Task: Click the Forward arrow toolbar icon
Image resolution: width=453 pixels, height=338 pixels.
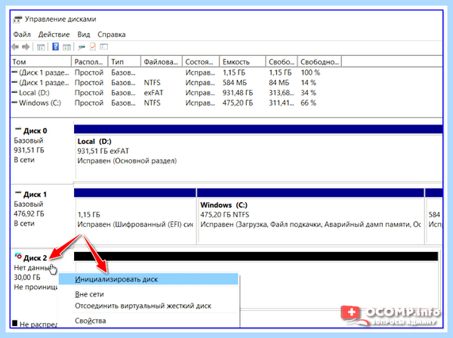Action: point(26,47)
